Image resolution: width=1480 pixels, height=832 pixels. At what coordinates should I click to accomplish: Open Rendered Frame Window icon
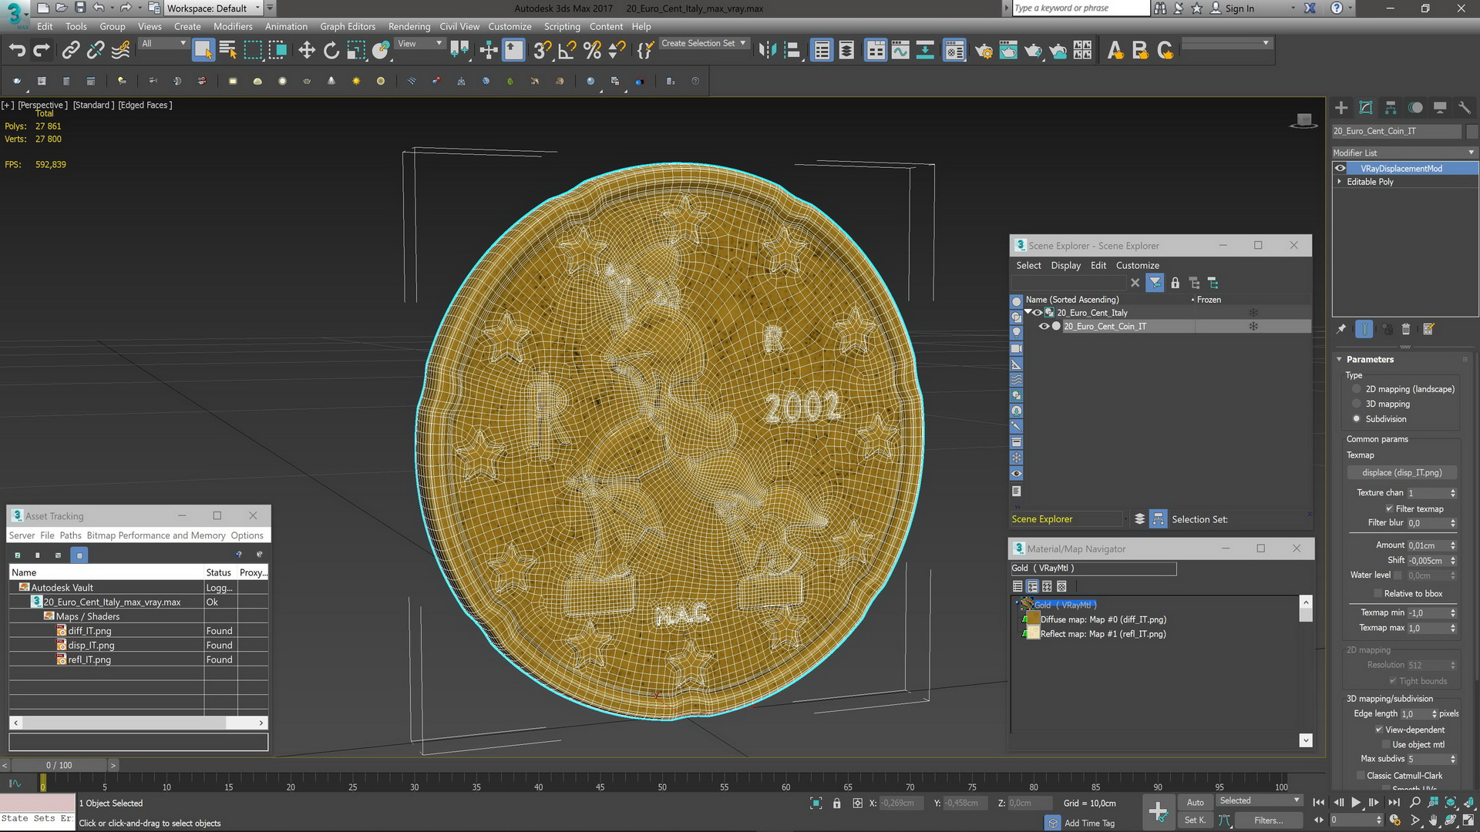[1008, 51]
